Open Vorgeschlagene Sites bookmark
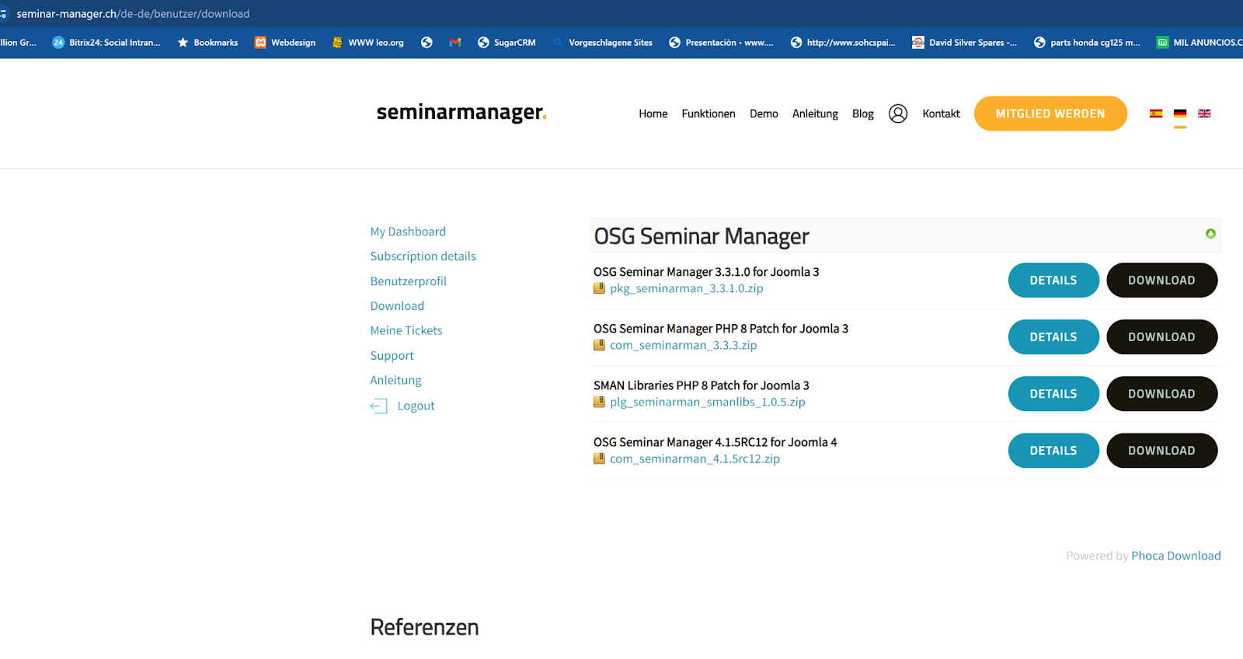The height and width of the screenshot is (659, 1243). click(603, 43)
